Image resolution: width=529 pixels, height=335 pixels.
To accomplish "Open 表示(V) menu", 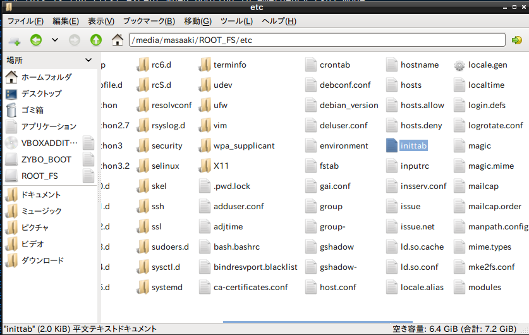I will [101, 21].
